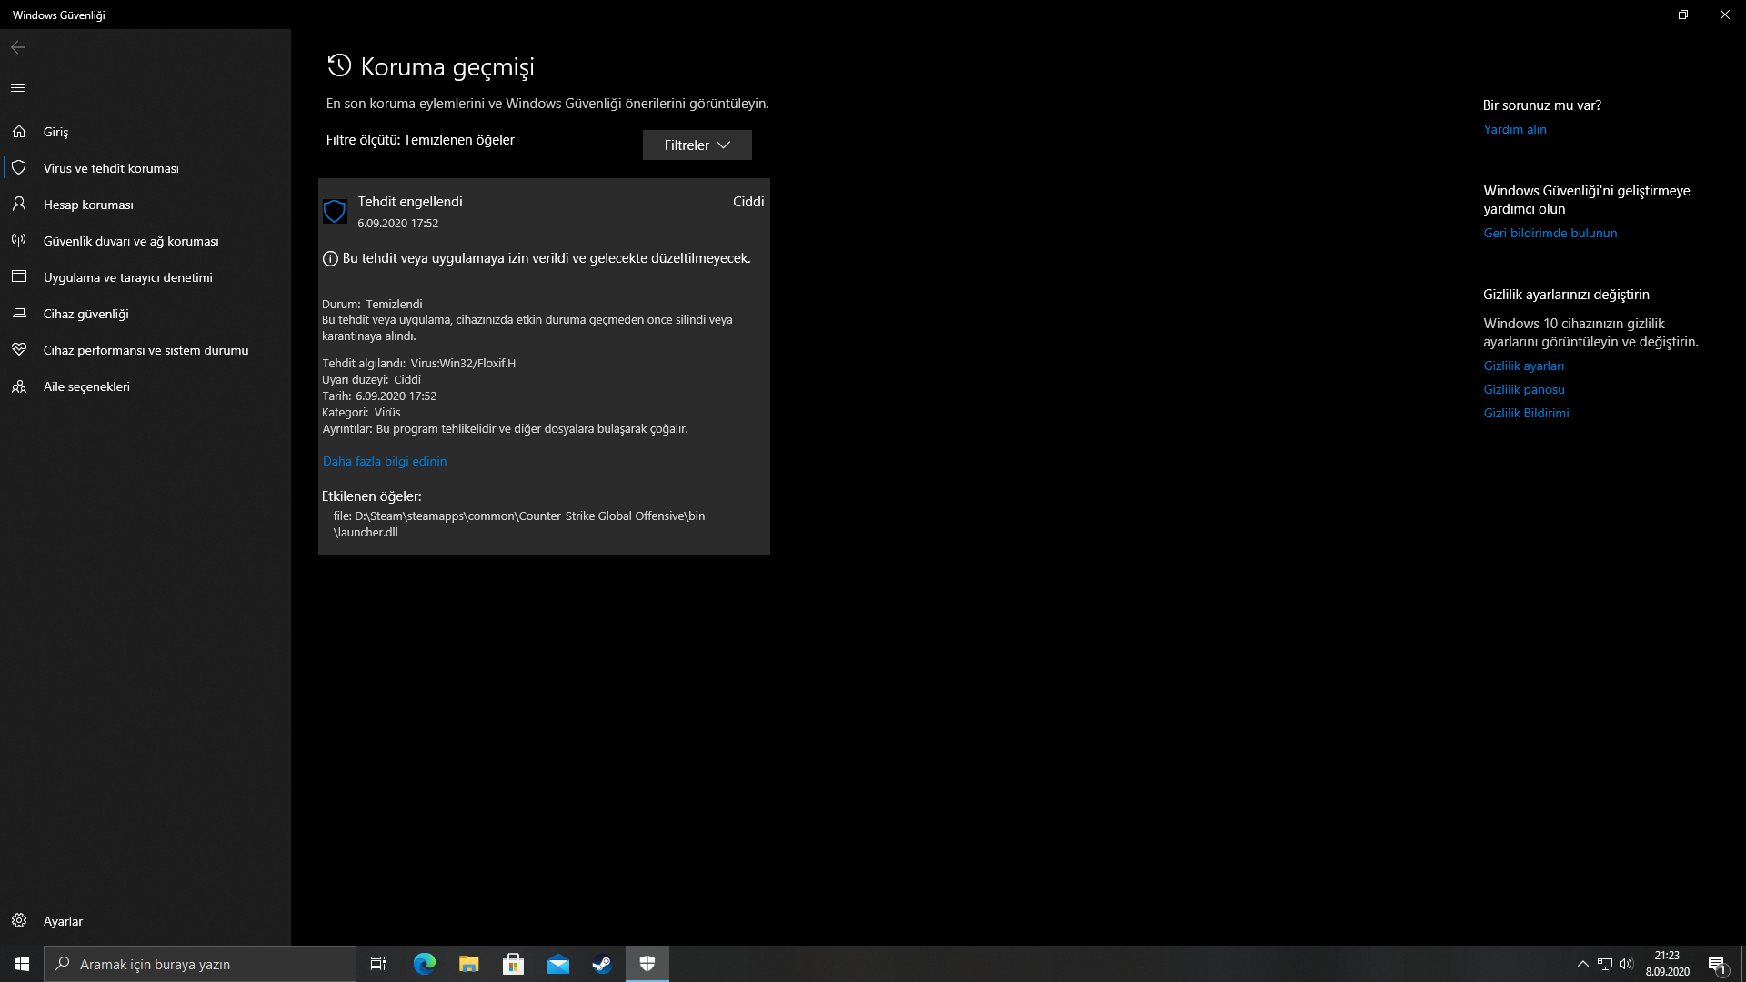Open Virüs ve tehdit koruması shield icon
This screenshot has height=982, width=1746.
coord(19,168)
